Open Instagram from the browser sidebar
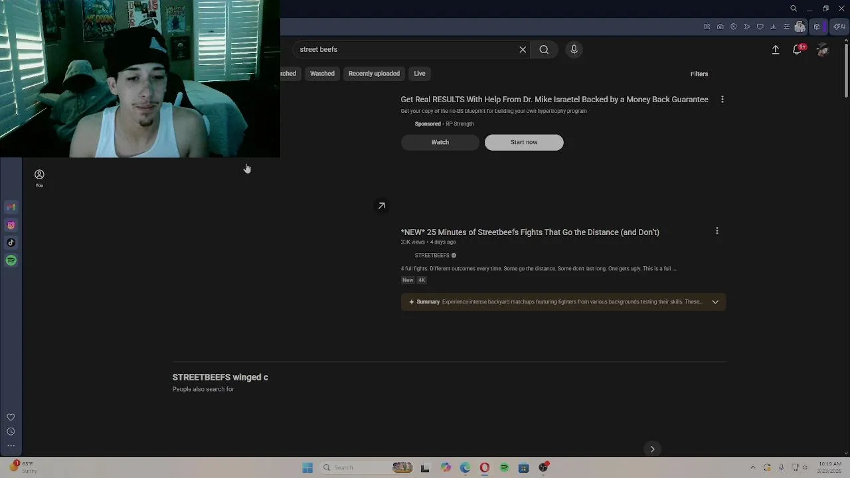Viewport: 850px width, 478px height. click(11, 225)
